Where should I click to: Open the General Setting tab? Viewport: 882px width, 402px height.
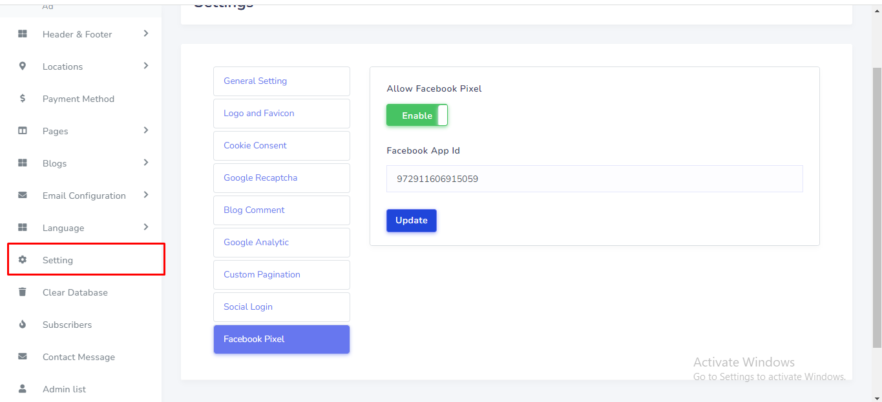coord(281,81)
